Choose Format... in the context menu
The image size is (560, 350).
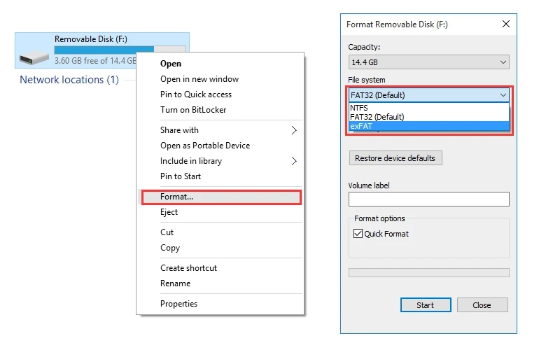(x=221, y=197)
